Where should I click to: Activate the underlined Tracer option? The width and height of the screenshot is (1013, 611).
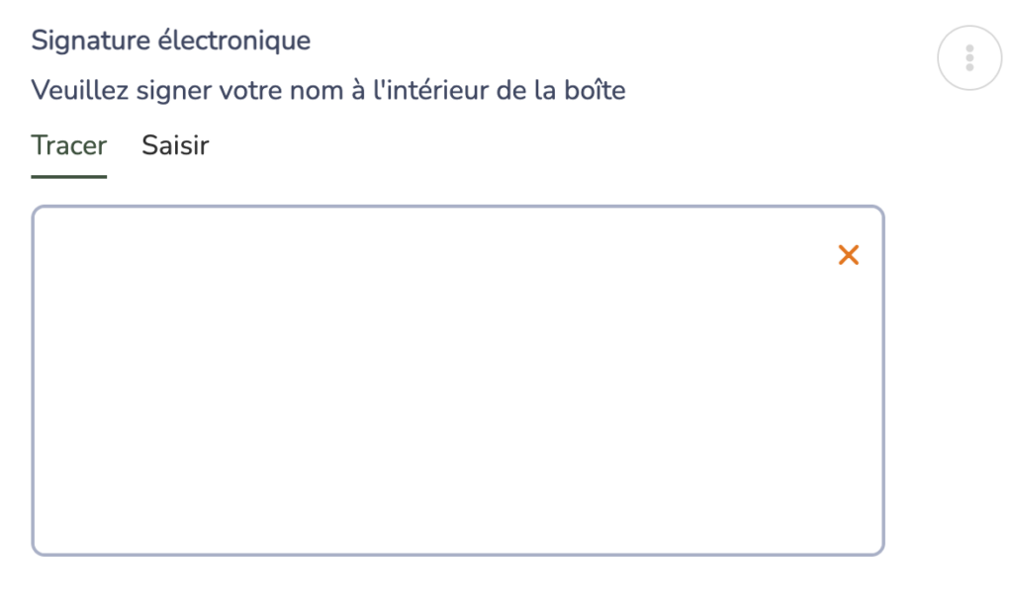[68, 145]
